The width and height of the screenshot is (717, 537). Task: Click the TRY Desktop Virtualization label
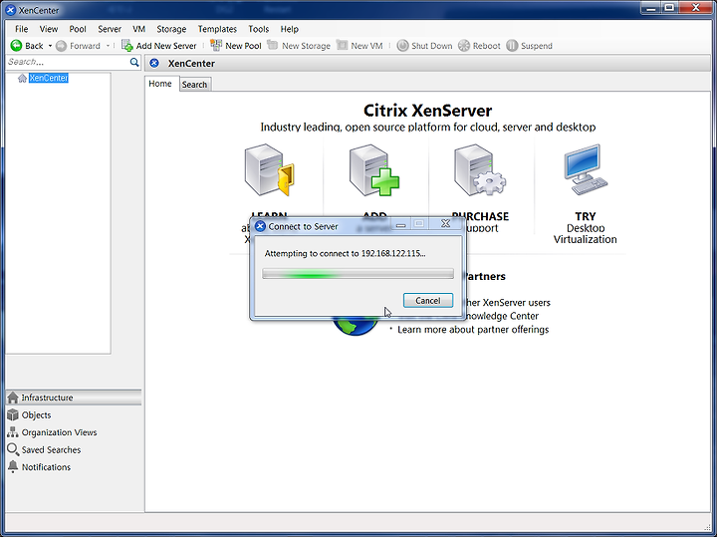tap(586, 227)
